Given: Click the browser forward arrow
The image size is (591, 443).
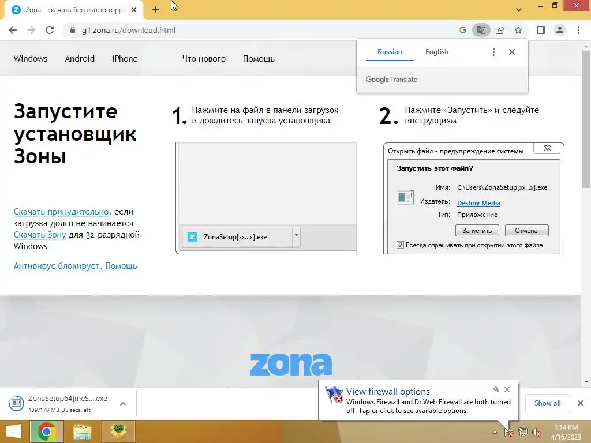Looking at the screenshot, I should pyautogui.click(x=31, y=30).
